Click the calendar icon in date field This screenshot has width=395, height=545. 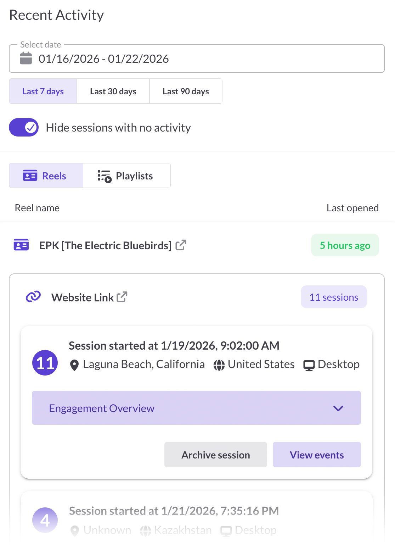pyautogui.click(x=26, y=58)
